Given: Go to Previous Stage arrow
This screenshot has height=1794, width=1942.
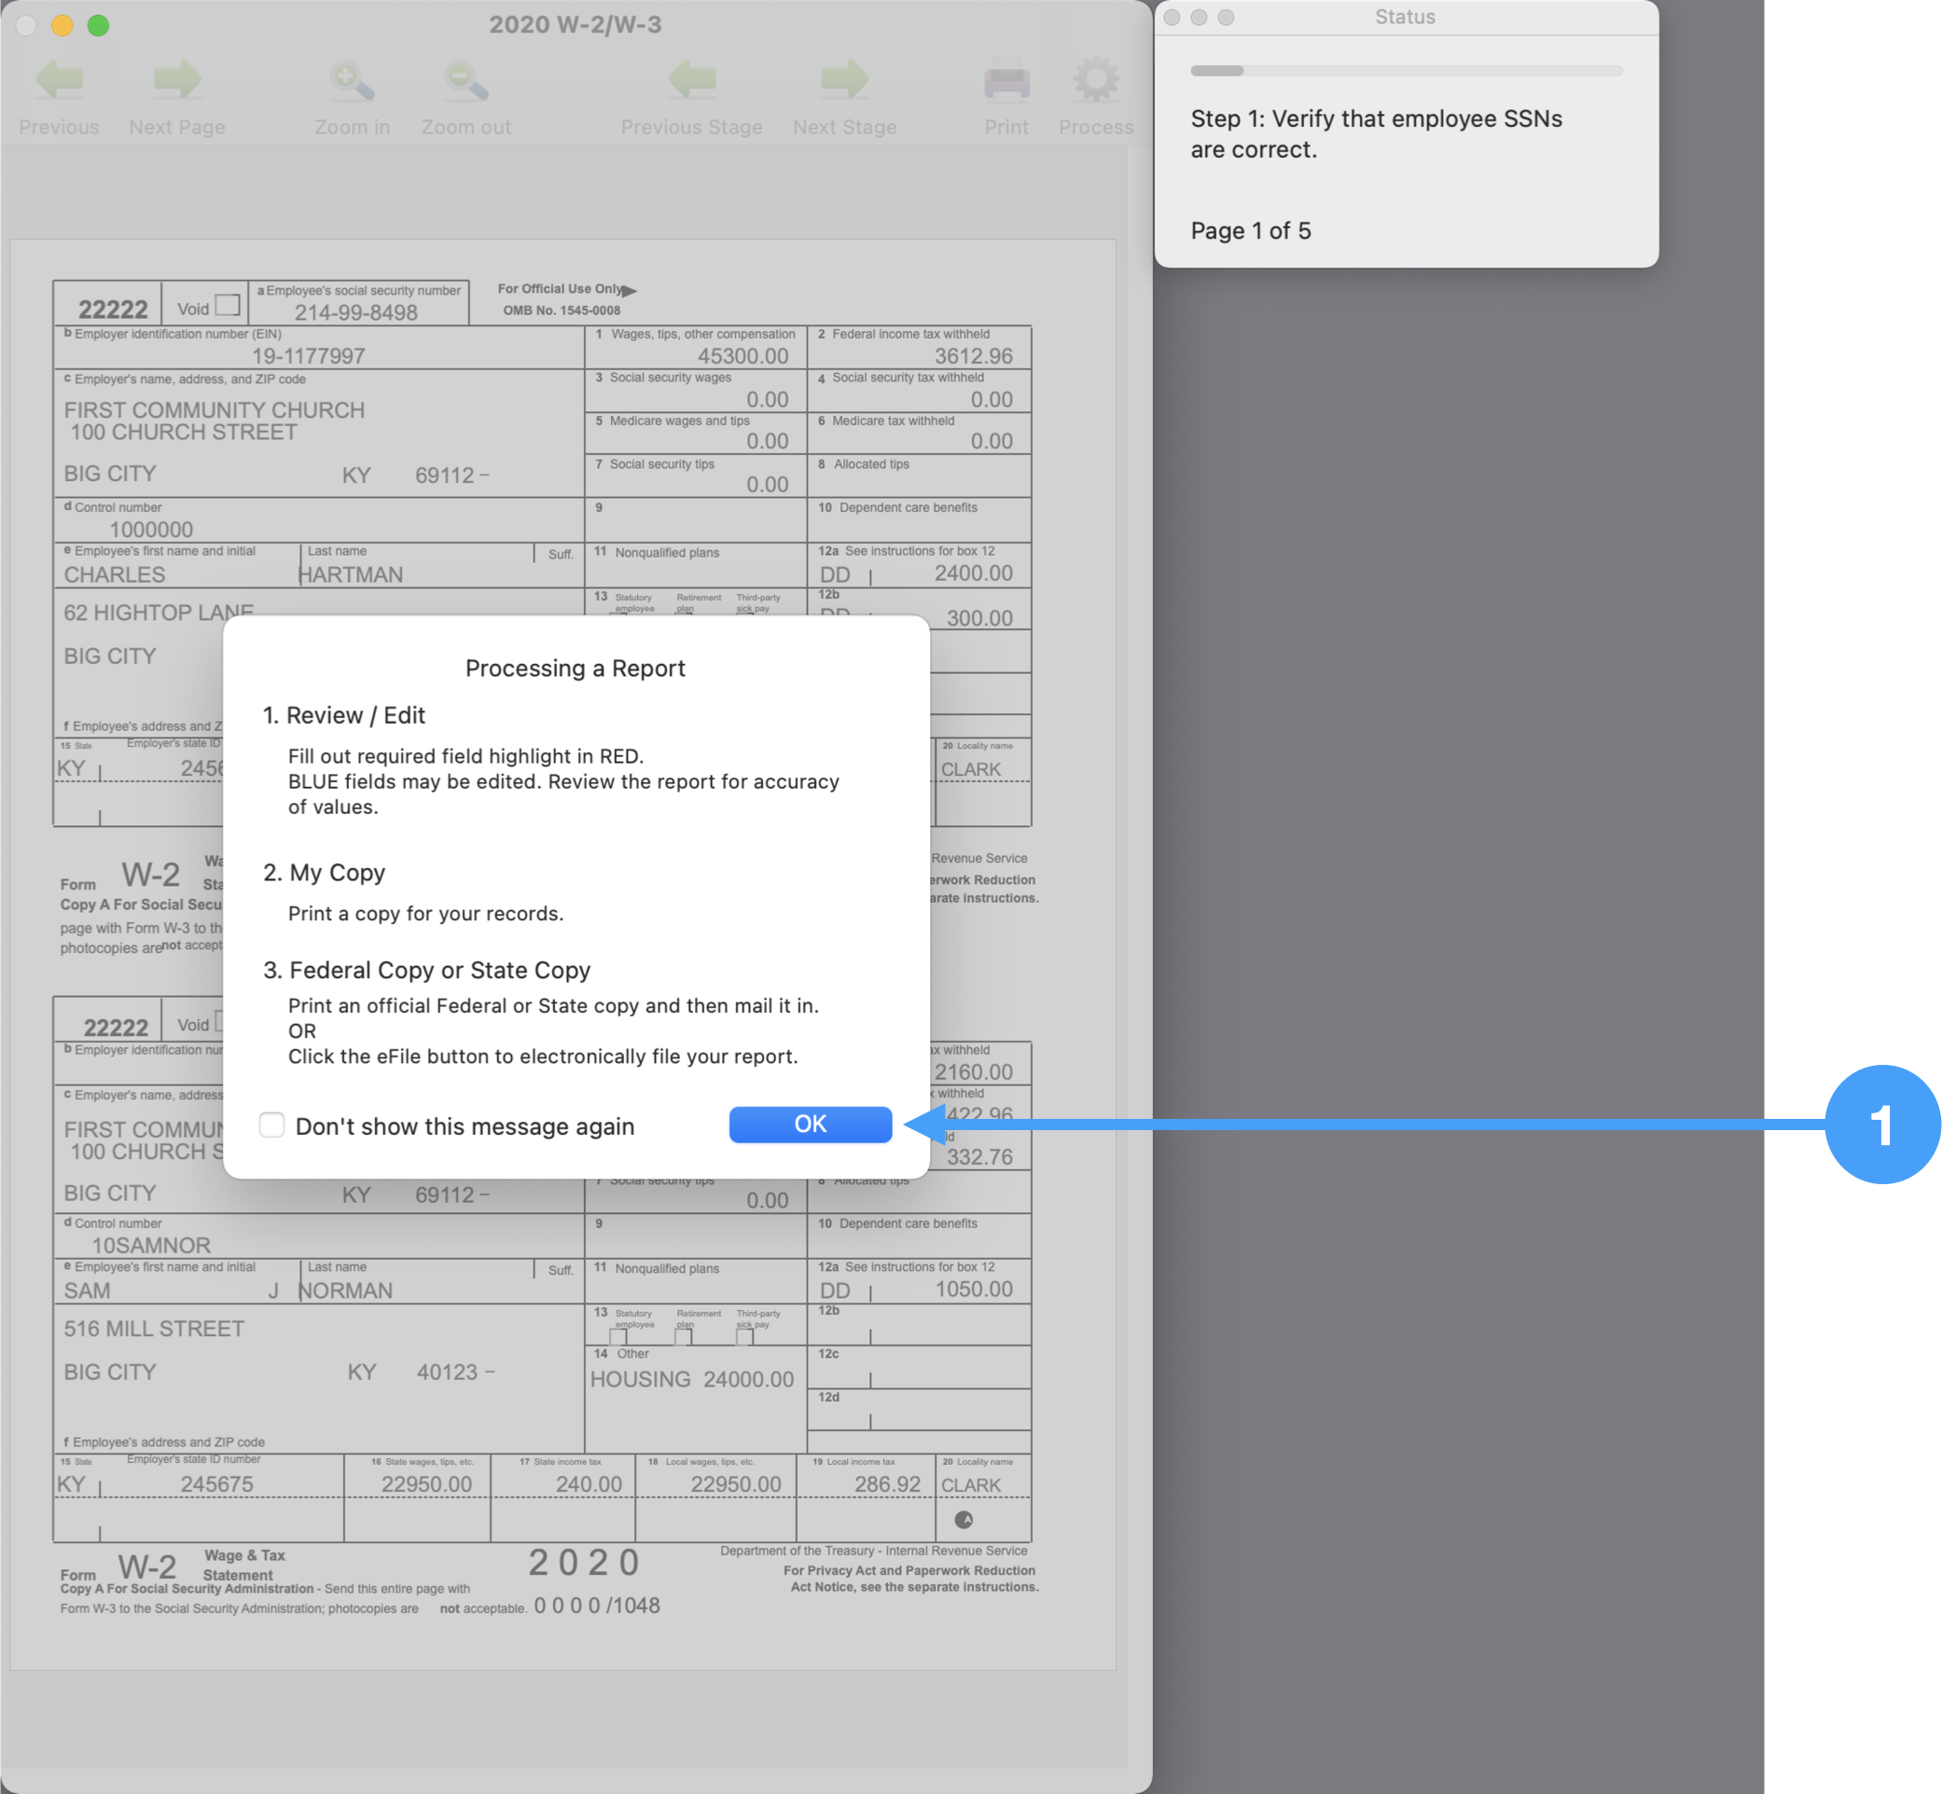Looking at the screenshot, I should coord(691,79).
